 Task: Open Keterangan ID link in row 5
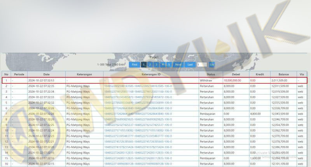tap(138, 103)
